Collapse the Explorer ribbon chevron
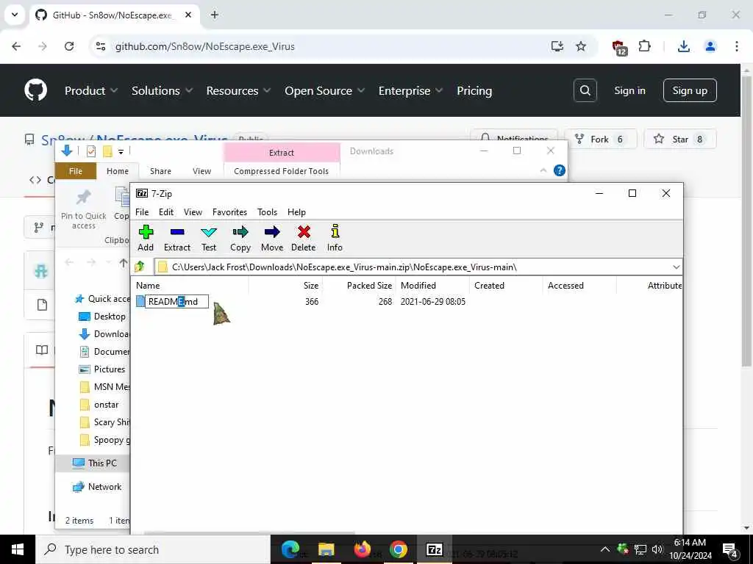The height and width of the screenshot is (564, 753). (x=543, y=170)
